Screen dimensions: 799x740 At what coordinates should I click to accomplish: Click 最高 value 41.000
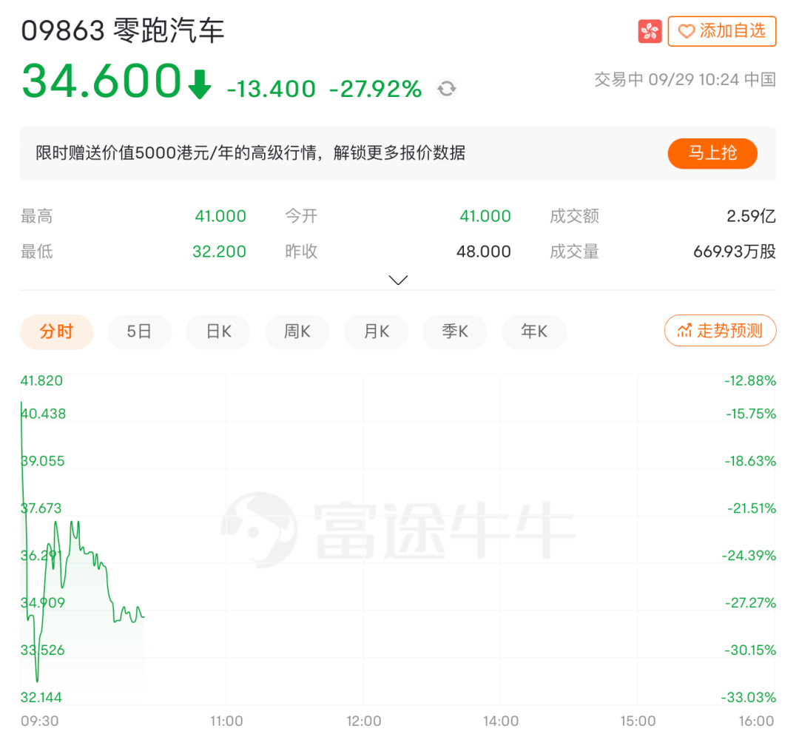click(x=220, y=216)
